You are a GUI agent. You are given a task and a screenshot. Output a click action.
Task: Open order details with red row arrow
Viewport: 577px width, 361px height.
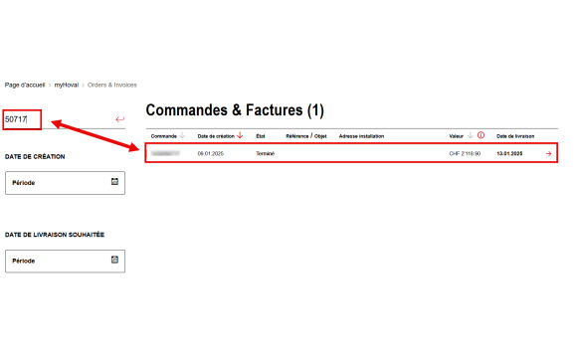[x=548, y=153]
